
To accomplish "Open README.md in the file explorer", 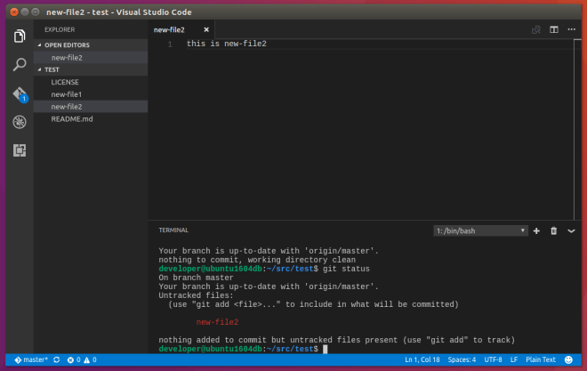I will [69, 118].
